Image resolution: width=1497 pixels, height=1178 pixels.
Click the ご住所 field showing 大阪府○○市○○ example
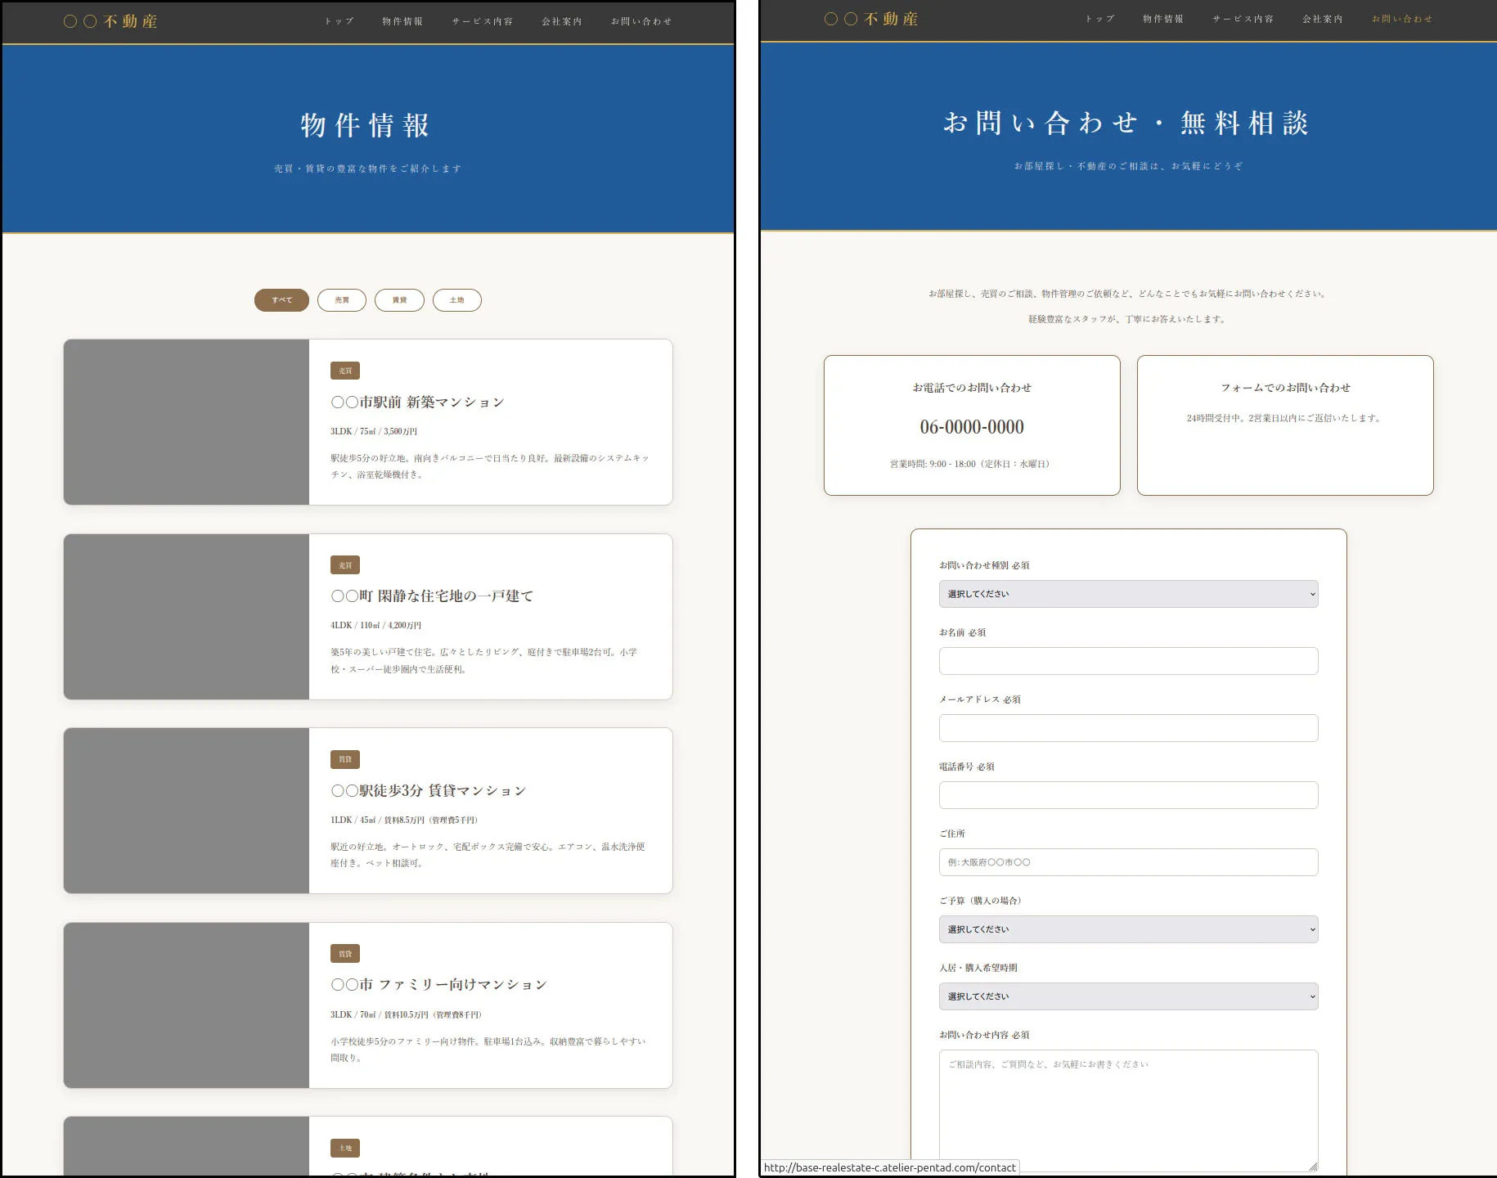click(x=1128, y=862)
